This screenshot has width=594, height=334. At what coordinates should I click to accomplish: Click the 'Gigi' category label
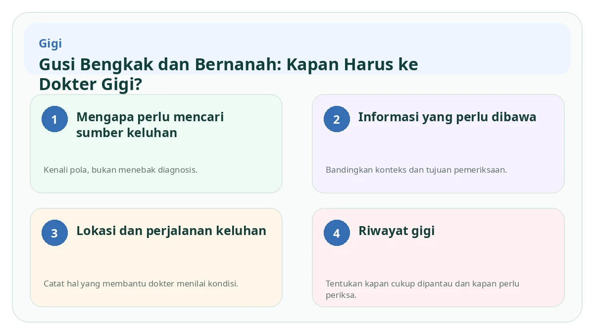50,44
